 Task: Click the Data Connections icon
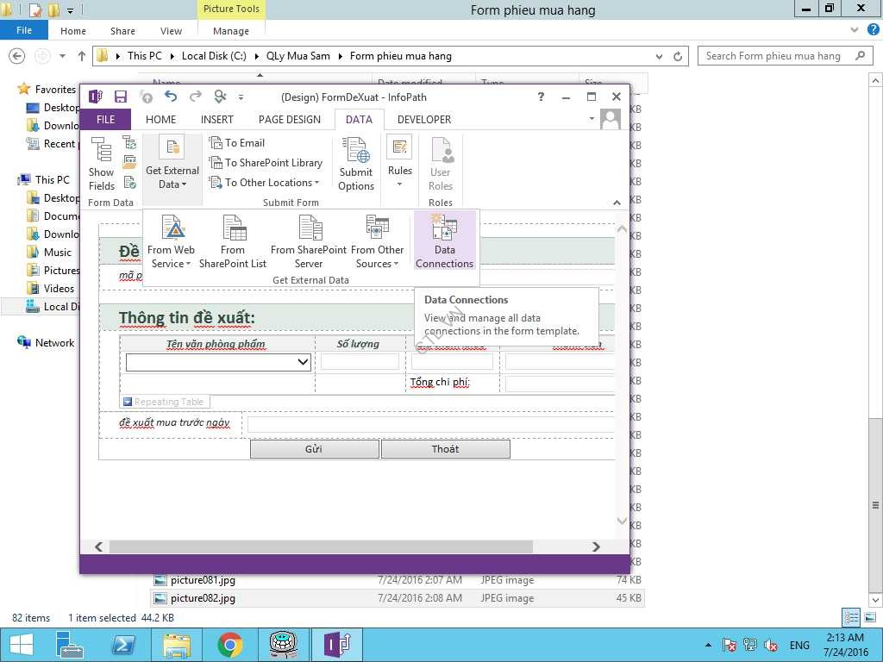[x=444, y=241]
